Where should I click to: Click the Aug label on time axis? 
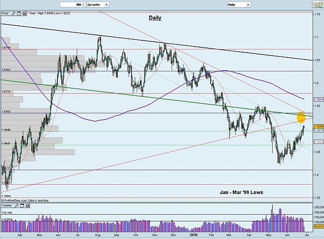97,235
